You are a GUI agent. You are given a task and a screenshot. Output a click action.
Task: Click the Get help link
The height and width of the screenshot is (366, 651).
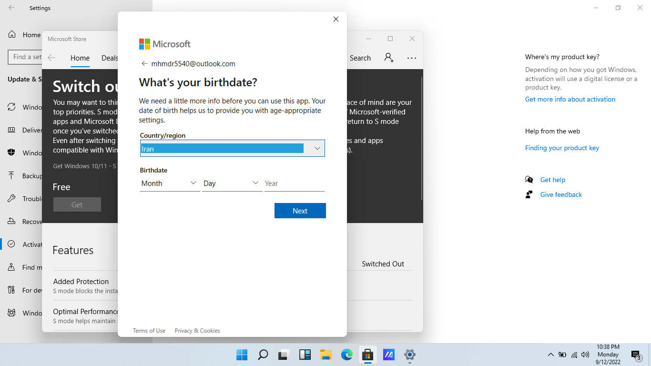coord(552,180)
